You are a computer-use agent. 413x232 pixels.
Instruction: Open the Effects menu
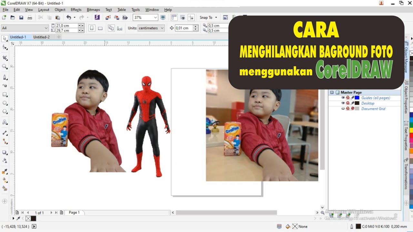pyautogui.click(x=76, y=10)
